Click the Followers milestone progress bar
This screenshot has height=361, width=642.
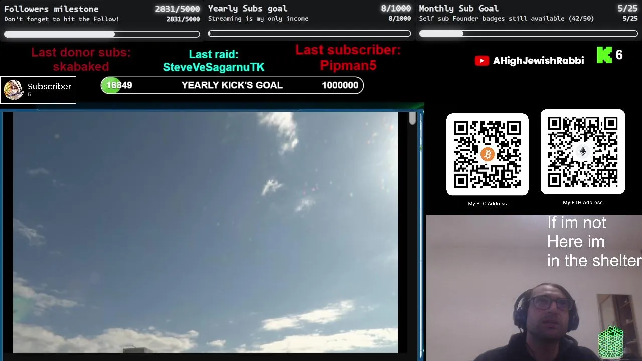click(102, 34)
